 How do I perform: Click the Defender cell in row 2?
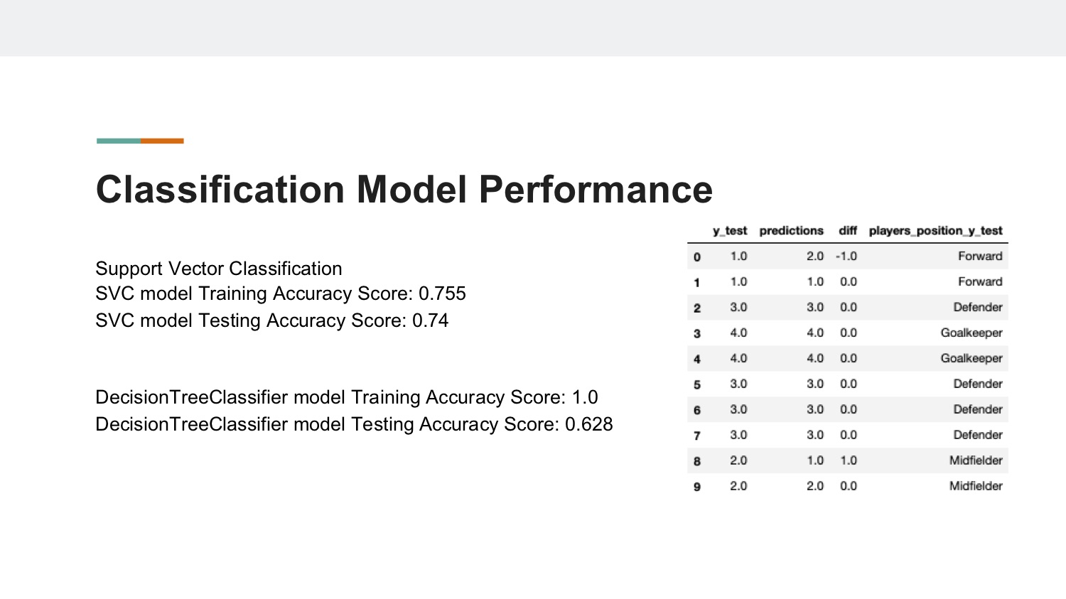(978, 308)
